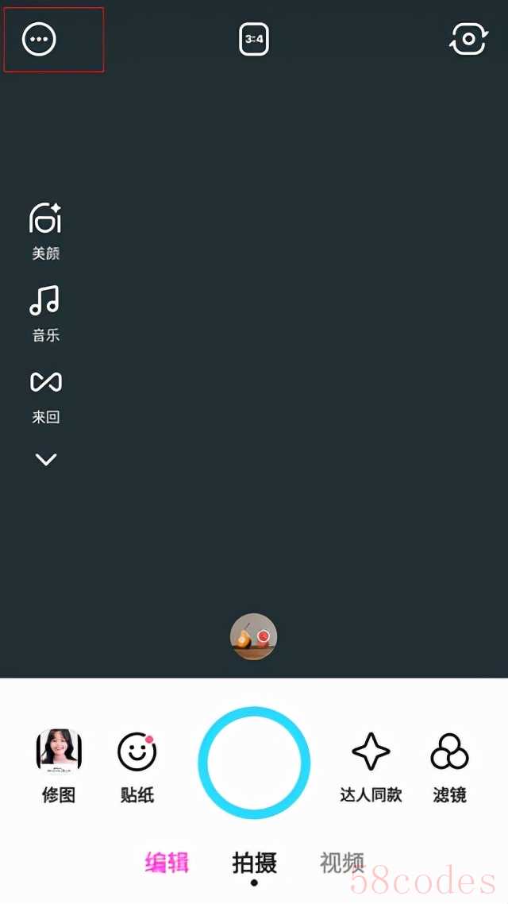Viewport: 508px width, 904px height.
Task: Click the 达人同款 text label
Action: point(371,795)
